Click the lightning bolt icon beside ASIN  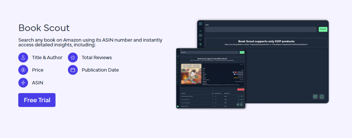pos(23,83)
